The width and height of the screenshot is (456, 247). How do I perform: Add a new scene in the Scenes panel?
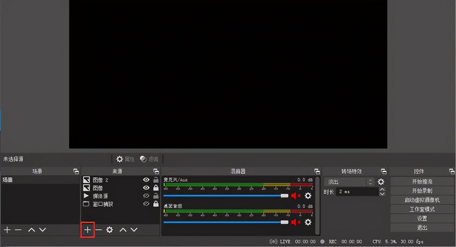[x=7, y=230]
